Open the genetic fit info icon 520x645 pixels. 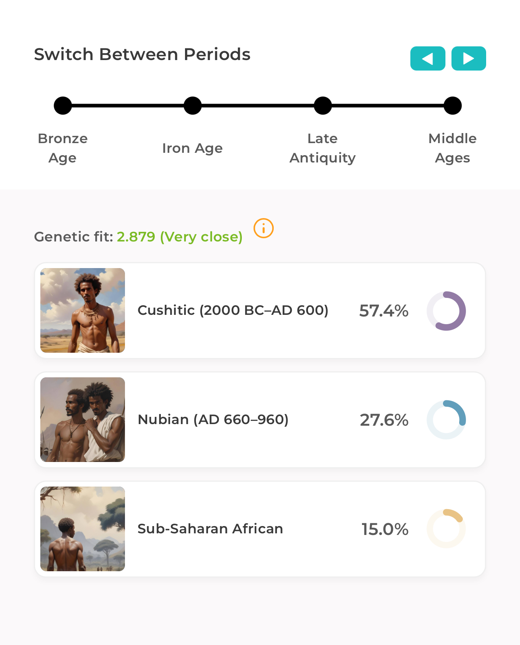point(264,228)
